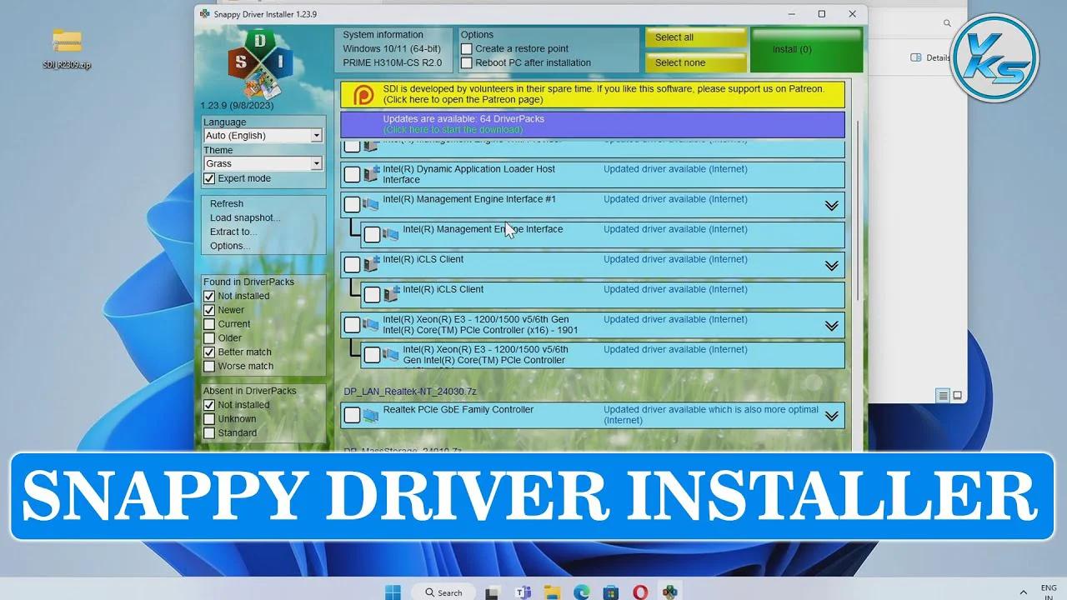Click Extract to... in the sidebar
Viewport: 1067px width, 600px height.
(x=233, y=232)
